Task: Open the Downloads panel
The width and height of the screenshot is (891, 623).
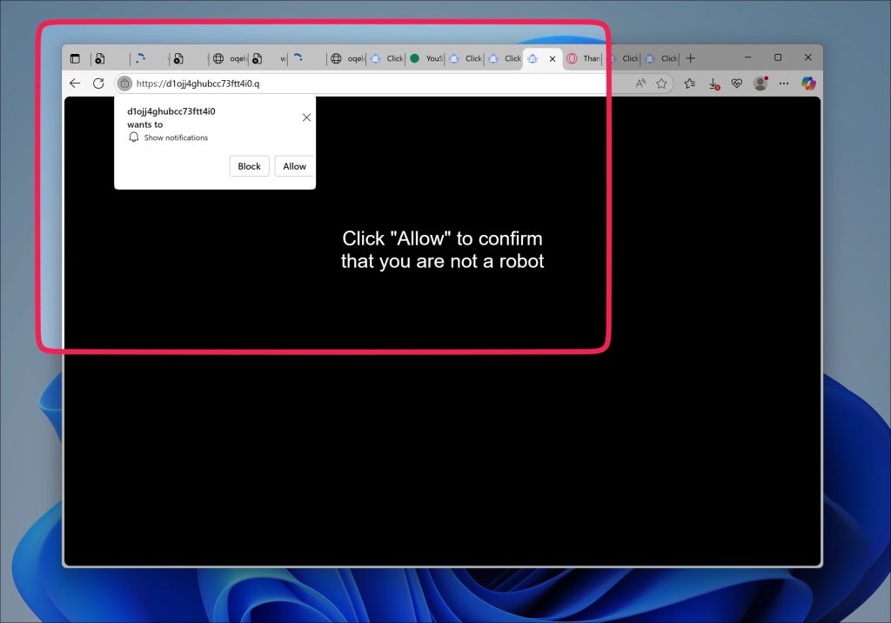Action: click(714, 84)
